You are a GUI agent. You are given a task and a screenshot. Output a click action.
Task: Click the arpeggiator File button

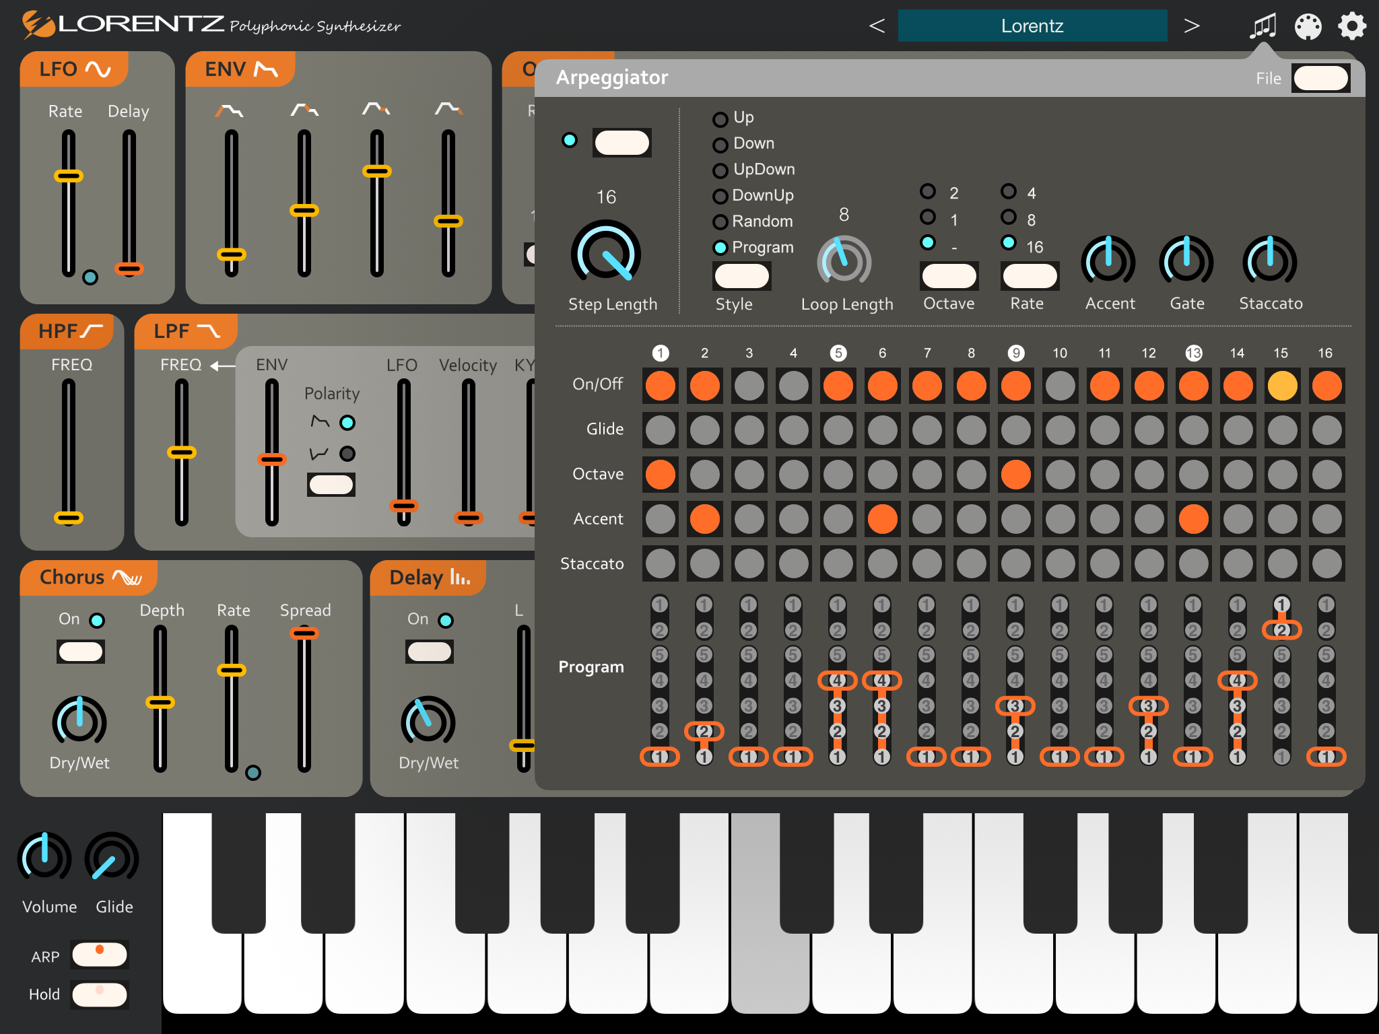1320,78
